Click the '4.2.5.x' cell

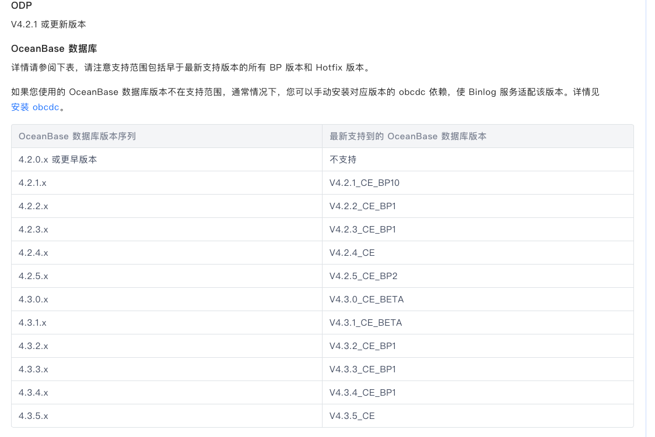(167, 276)
